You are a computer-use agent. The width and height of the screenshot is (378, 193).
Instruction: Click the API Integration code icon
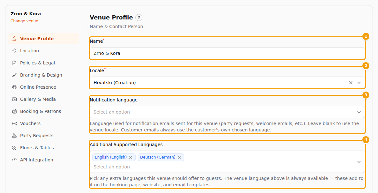(x=14, y=160)
